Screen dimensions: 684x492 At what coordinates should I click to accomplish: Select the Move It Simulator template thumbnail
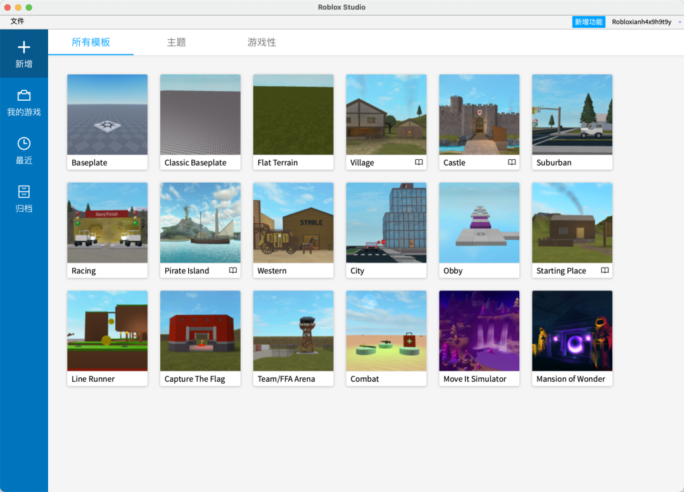[479, 331]
